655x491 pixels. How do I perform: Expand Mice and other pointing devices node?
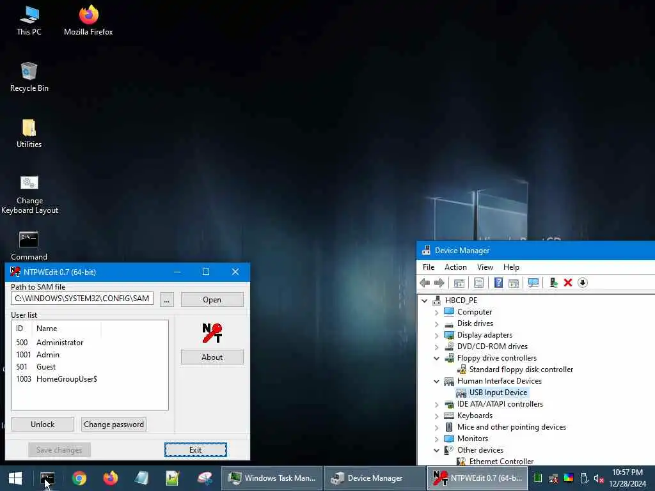click(x=436, y=428)
